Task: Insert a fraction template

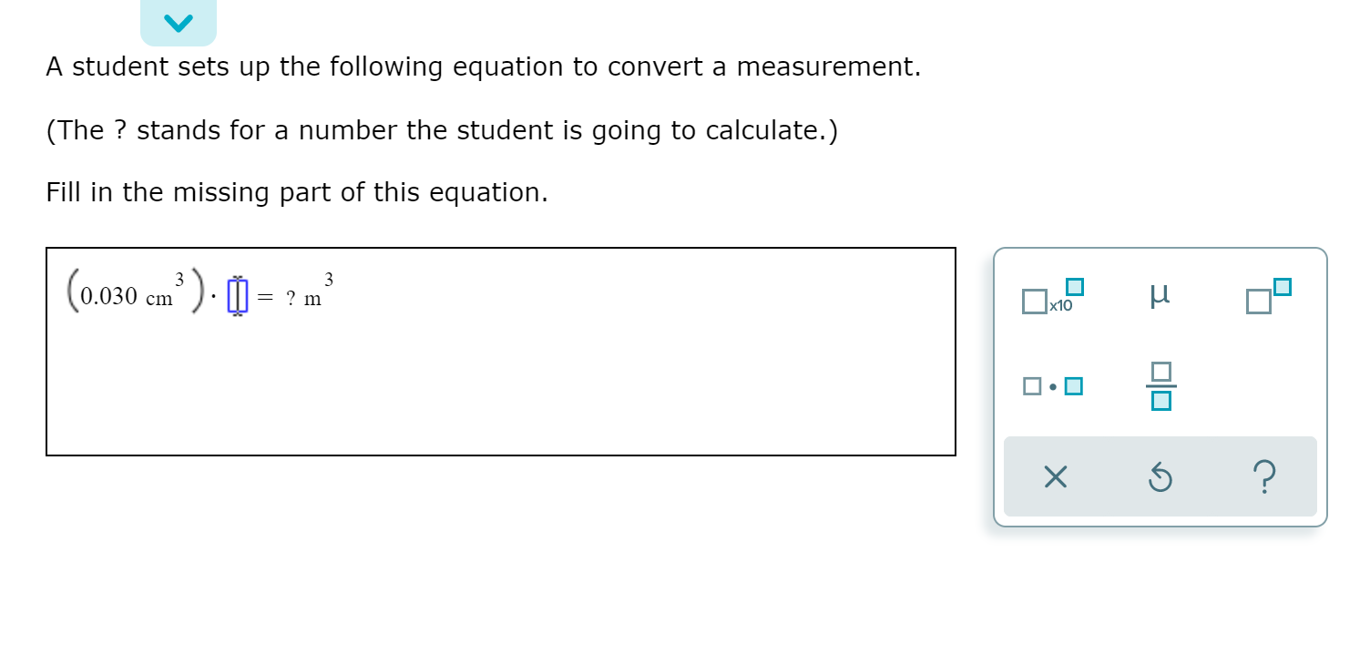Action: coord(1160,384)
